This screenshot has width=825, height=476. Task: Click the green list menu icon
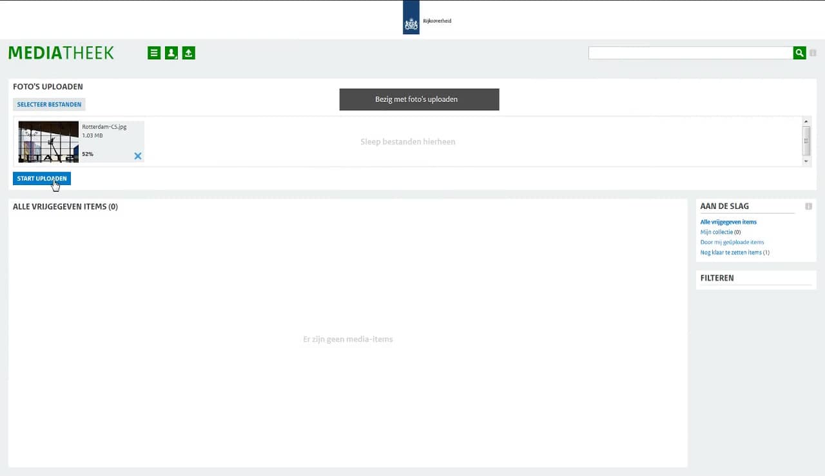(154, 53)
